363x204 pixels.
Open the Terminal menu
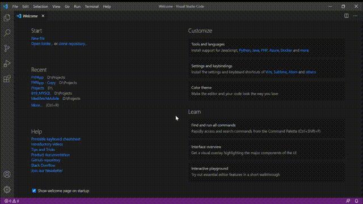click(x=92, y=6)
